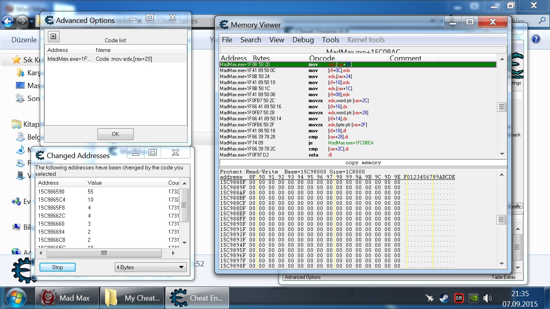Image resolution: width=550 pixels, height=309 pixels.
Task: Select the 'seta dl' instruction row
Action: click(358, 155)
